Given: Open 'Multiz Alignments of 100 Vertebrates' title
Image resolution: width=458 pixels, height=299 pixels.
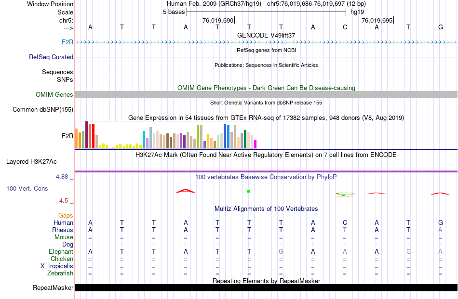Looking at the screenshot, I should pos(266,208).
